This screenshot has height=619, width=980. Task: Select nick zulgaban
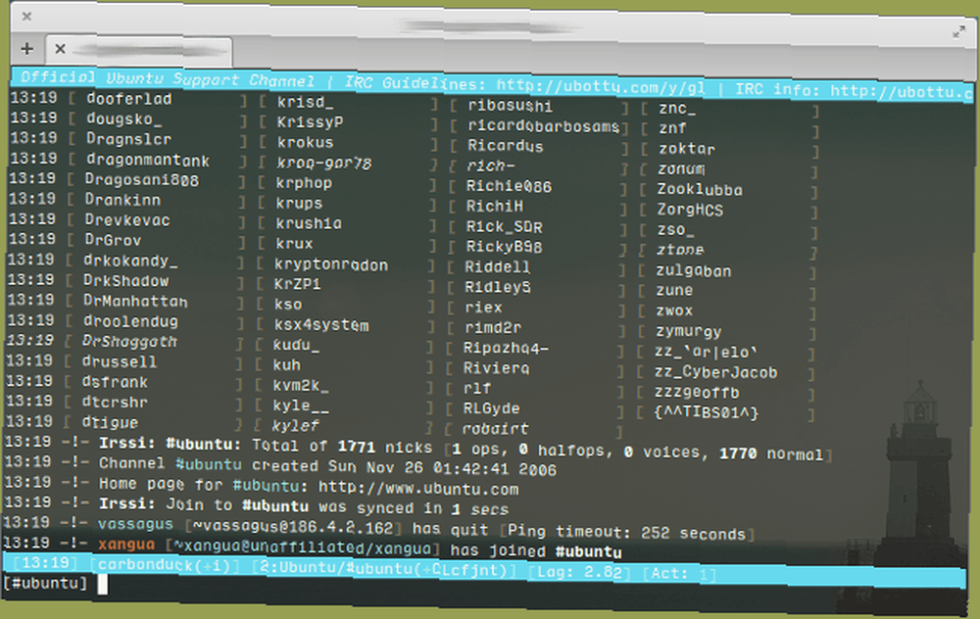click(694, 271)
